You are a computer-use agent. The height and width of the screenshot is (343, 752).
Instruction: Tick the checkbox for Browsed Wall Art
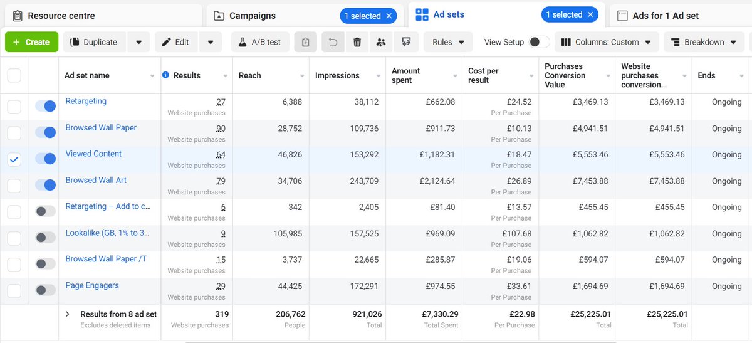[14, 186]
